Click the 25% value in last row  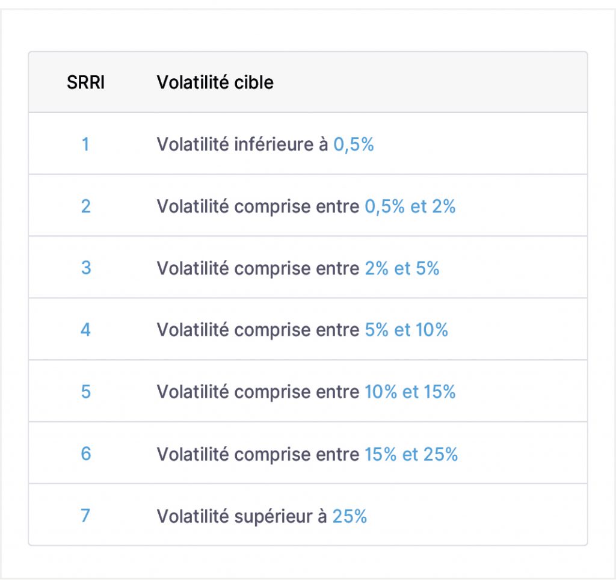click(350, 516)
